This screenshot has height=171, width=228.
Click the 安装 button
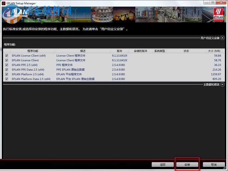(187, 165)
